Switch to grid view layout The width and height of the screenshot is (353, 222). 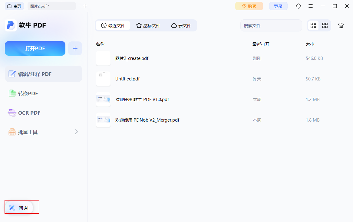click(x=325, y=25)
